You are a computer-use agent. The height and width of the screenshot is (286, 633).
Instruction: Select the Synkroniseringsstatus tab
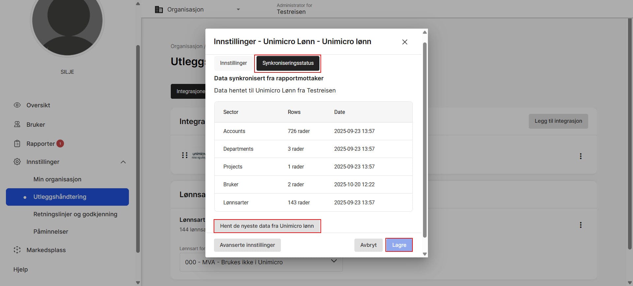pos(288,63)
